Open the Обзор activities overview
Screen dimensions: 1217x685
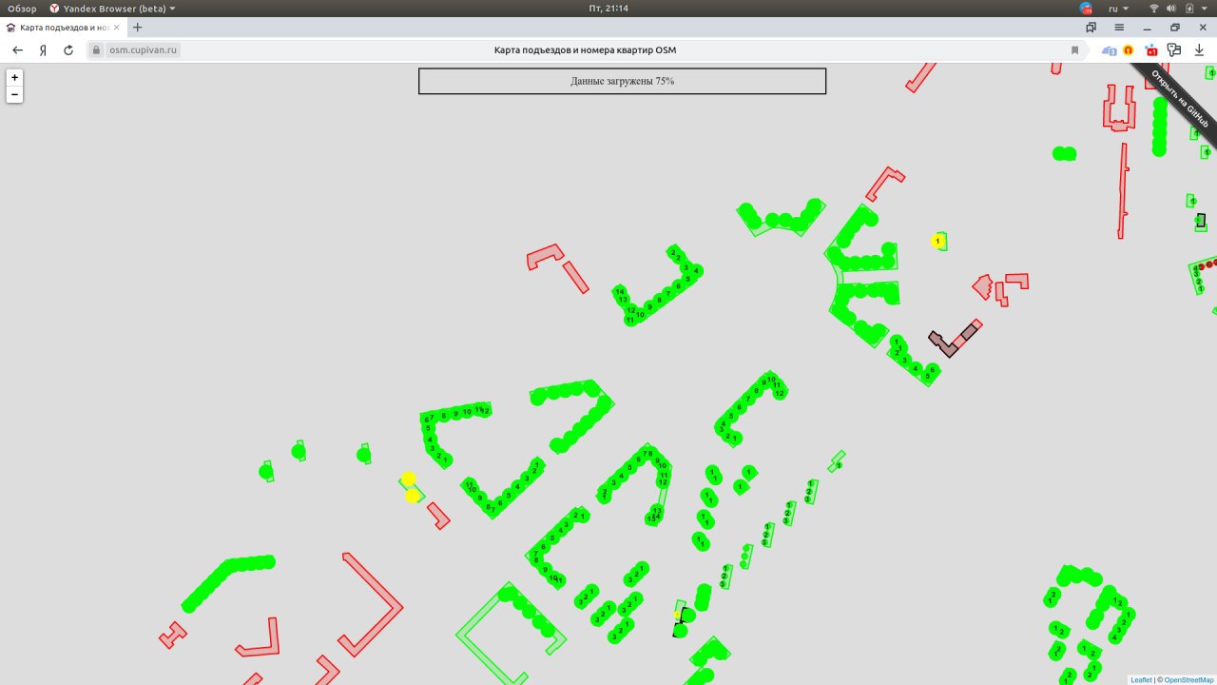tap(22, 8)
